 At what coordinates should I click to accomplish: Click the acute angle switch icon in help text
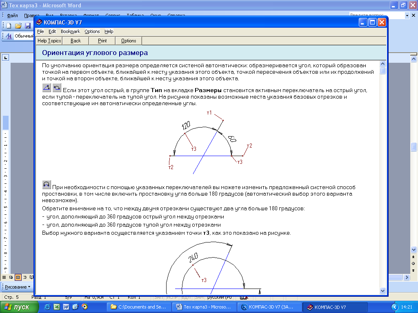[47, 88]
